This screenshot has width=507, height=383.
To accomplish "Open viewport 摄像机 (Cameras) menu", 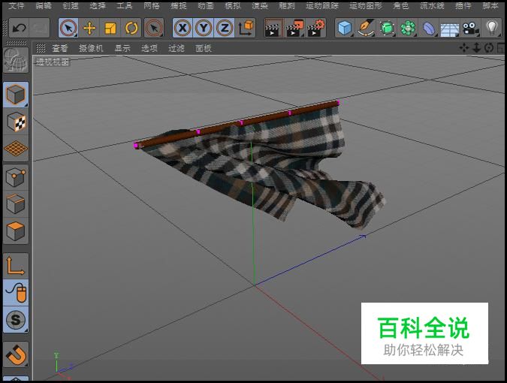I will pyautogui.click(x=91, y=48).
